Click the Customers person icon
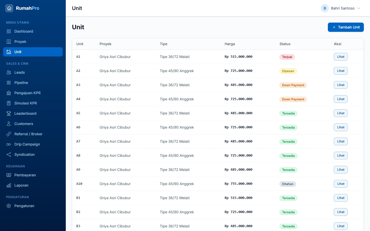Image resolution: width=370 pixels, height=231 pixels. coord(9,124)
